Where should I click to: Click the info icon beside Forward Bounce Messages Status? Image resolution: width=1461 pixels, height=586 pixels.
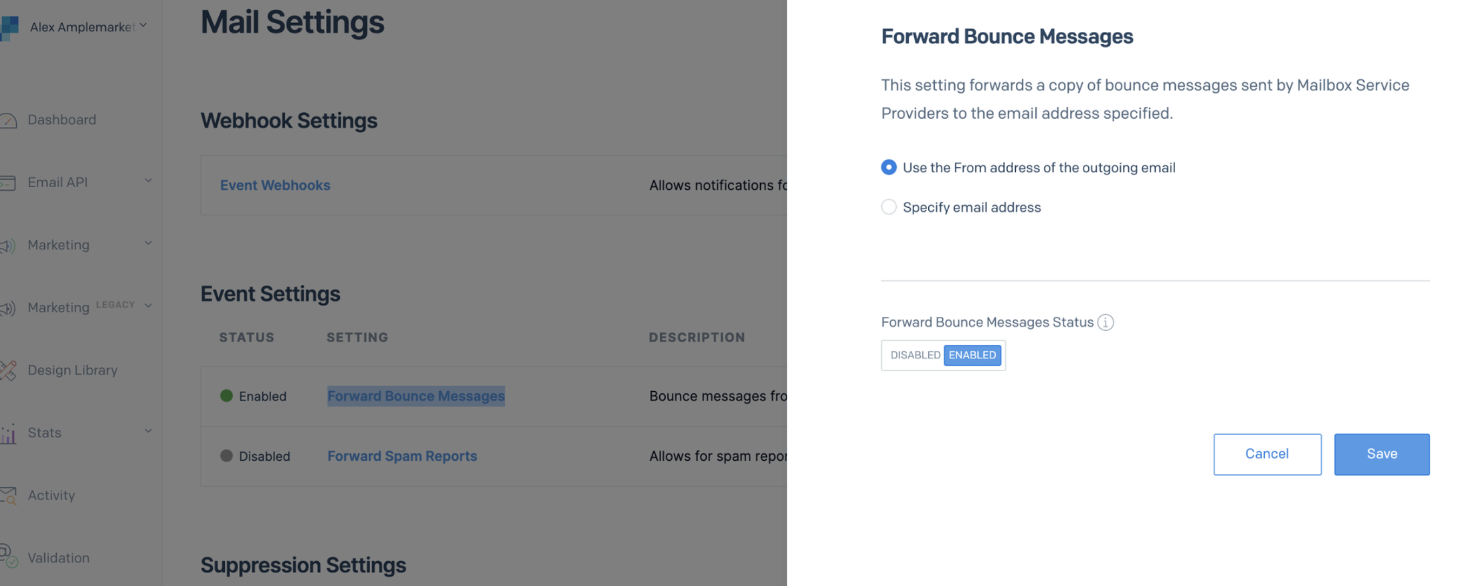[1105, 322]
